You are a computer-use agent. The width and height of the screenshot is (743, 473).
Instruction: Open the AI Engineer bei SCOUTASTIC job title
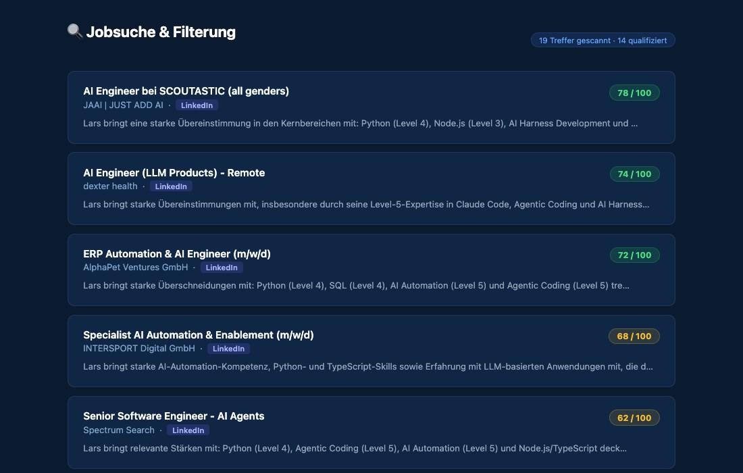click(186, 91)
